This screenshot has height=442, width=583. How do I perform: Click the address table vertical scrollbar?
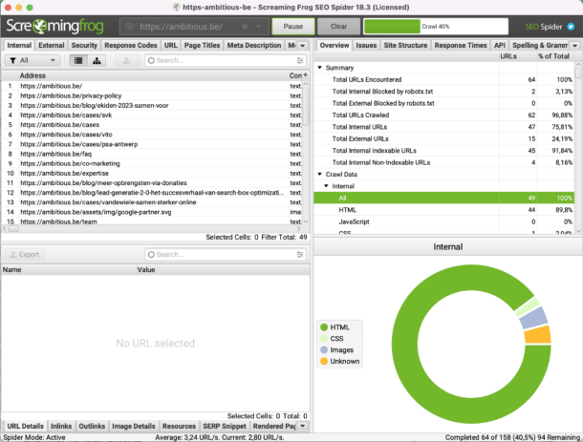pyautogui.click(x=306, y=153)
